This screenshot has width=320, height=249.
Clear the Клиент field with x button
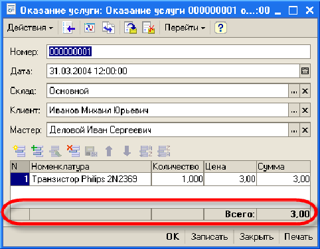305,110
